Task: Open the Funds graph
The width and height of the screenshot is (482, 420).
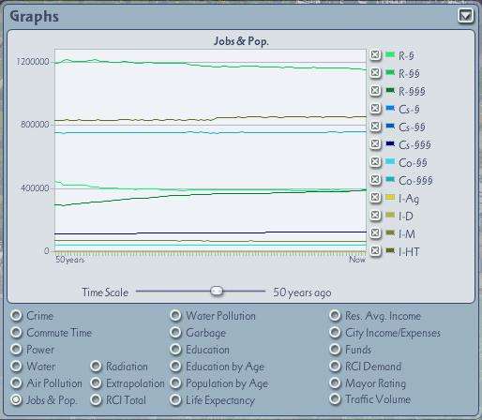Action: pos(335,349)
